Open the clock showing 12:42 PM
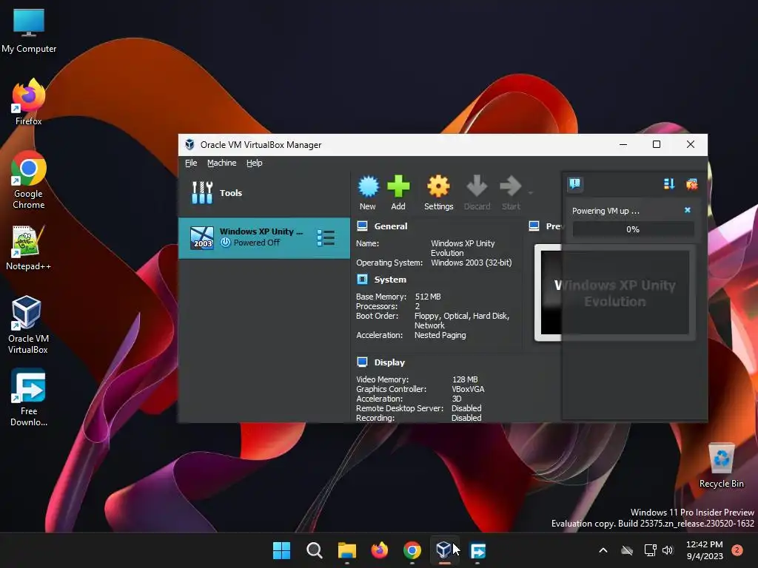Image resolution: width=758 pixels, height=568 pixels. click(x=705, y=550)
